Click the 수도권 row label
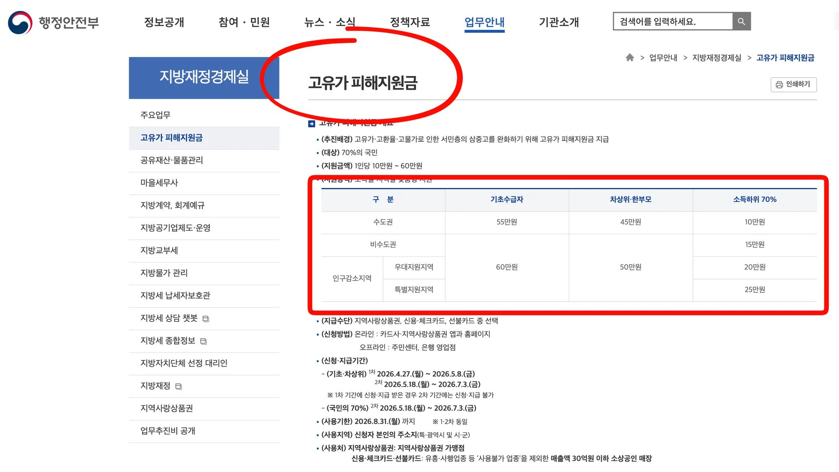 [x=383, y=222]
